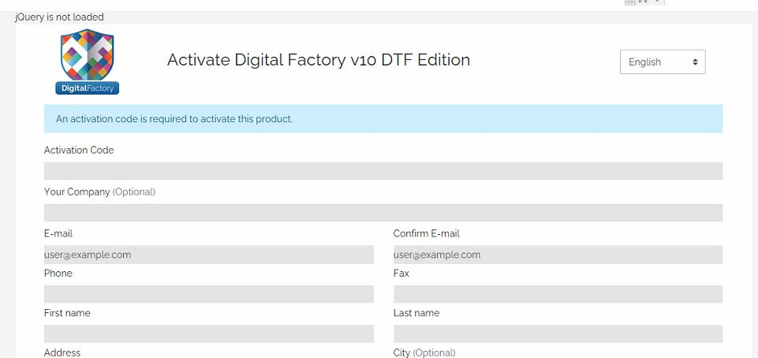Click the City (Optional) label

[x=424, y=352]
